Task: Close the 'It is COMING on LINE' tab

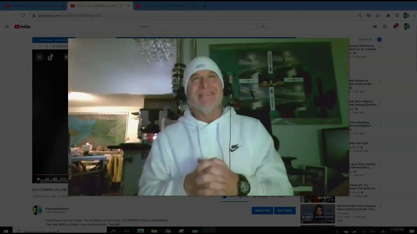Action: point(128,6)
